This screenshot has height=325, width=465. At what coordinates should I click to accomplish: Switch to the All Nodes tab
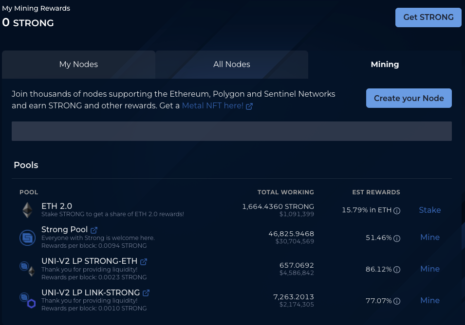click(232, 65)
